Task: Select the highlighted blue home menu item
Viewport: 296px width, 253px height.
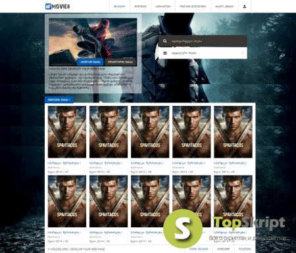Action: coord(120,7)
